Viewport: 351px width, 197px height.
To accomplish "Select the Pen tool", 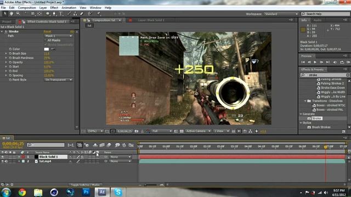I will point(54,14).
